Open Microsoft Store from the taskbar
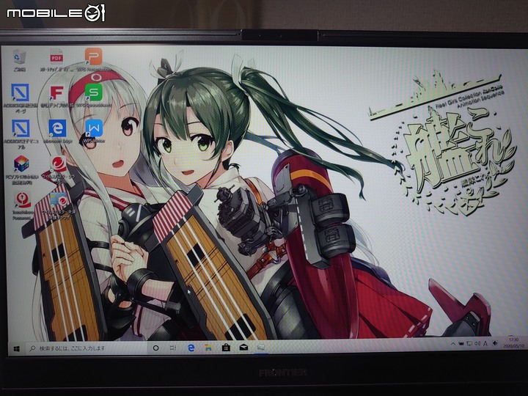528x396 pixels. click(226, 348)
